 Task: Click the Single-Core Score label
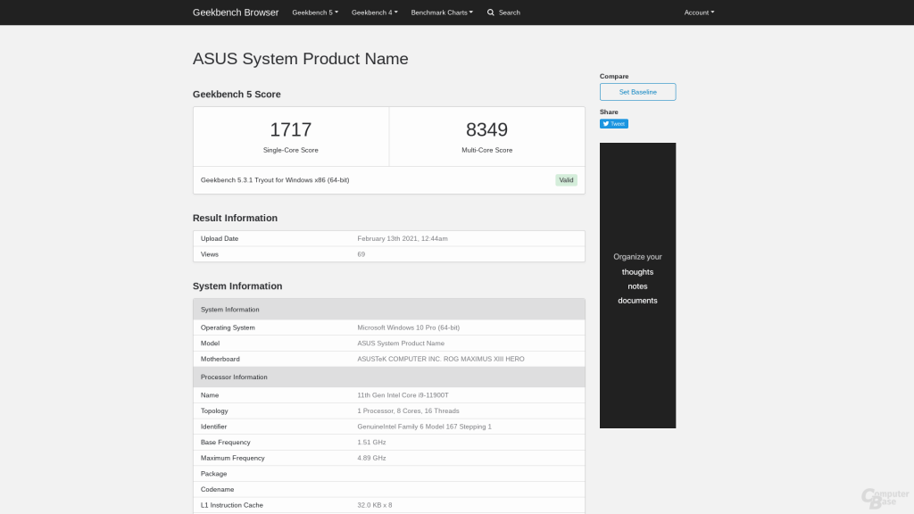[290, 150]
